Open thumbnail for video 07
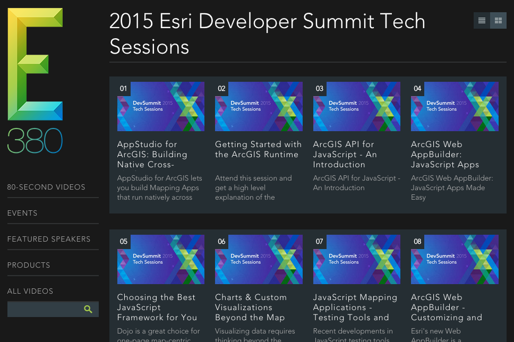 [x=357, y=259]
